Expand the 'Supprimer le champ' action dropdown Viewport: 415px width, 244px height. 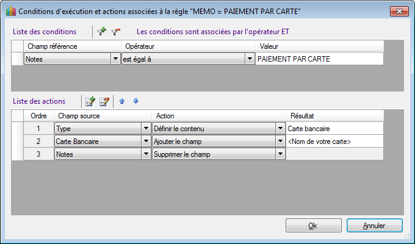280,154
